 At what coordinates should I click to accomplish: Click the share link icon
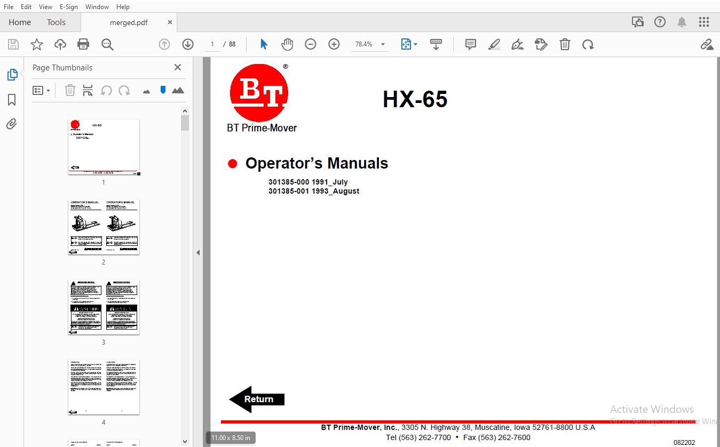coord(707,44)
